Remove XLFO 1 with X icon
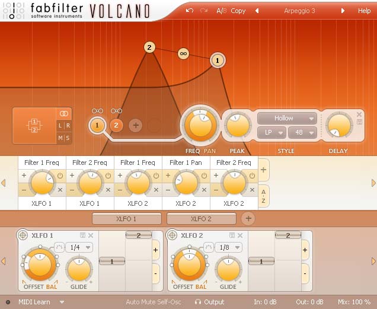 (x=91, y=235)
